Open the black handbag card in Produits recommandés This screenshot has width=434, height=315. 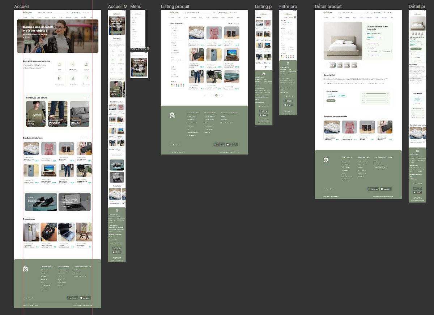(x=385, y=130)
